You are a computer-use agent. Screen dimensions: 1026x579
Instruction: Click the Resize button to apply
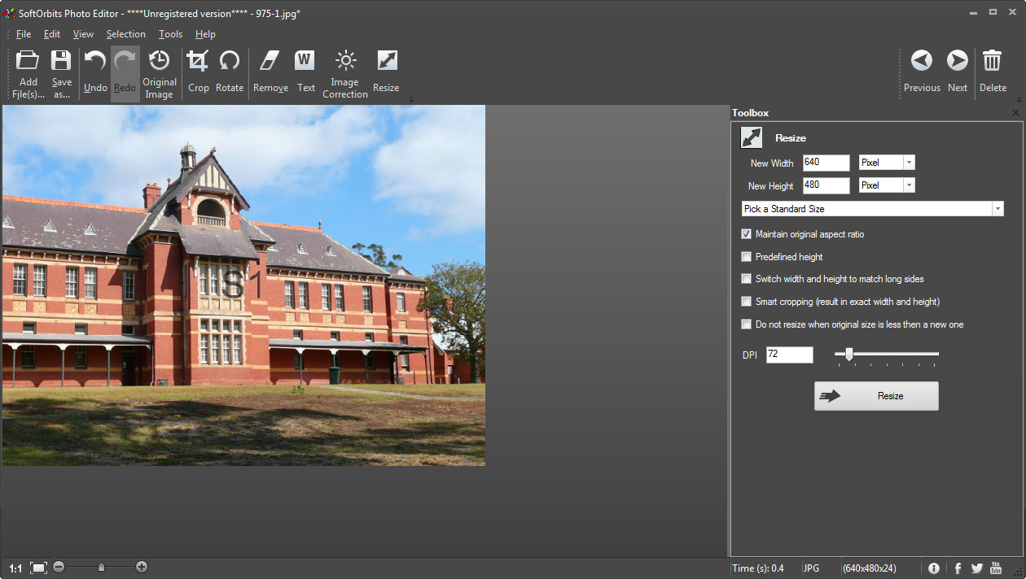(x=876, y=395)
